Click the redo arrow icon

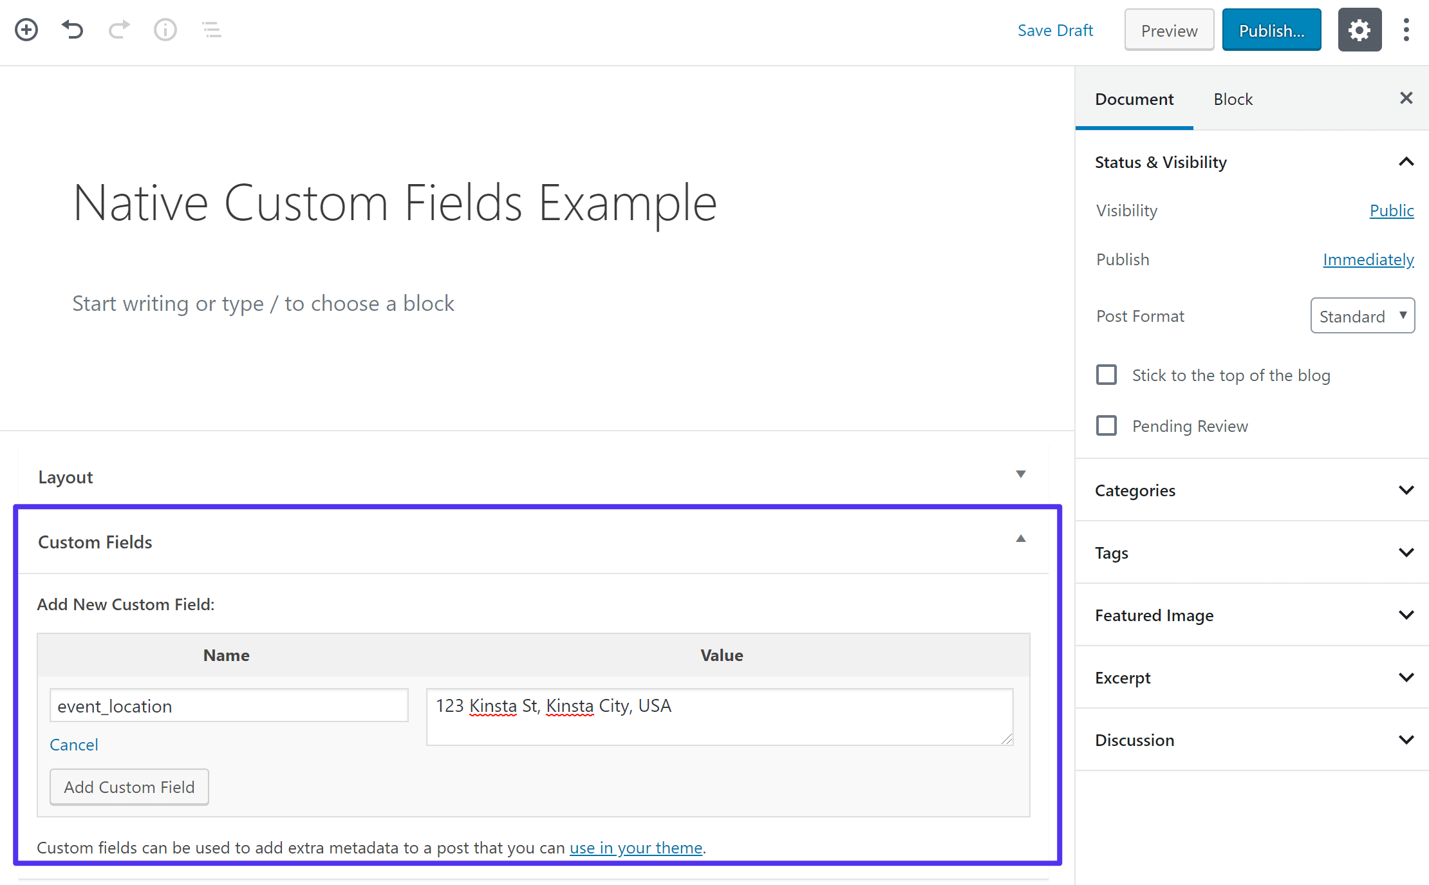118,28
